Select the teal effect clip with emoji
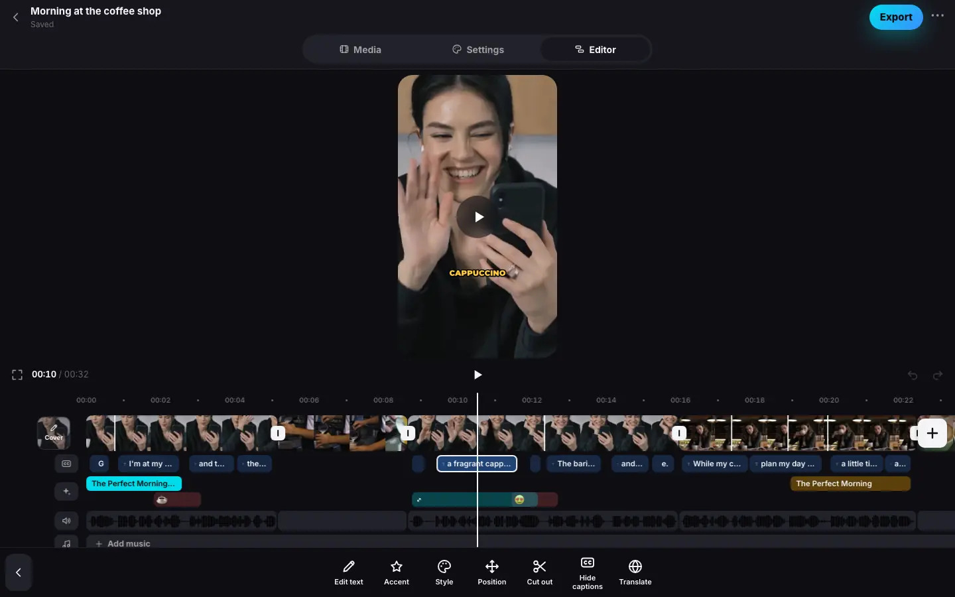Image resolution: width=955 pixels, height=597 pixels. 475,499
